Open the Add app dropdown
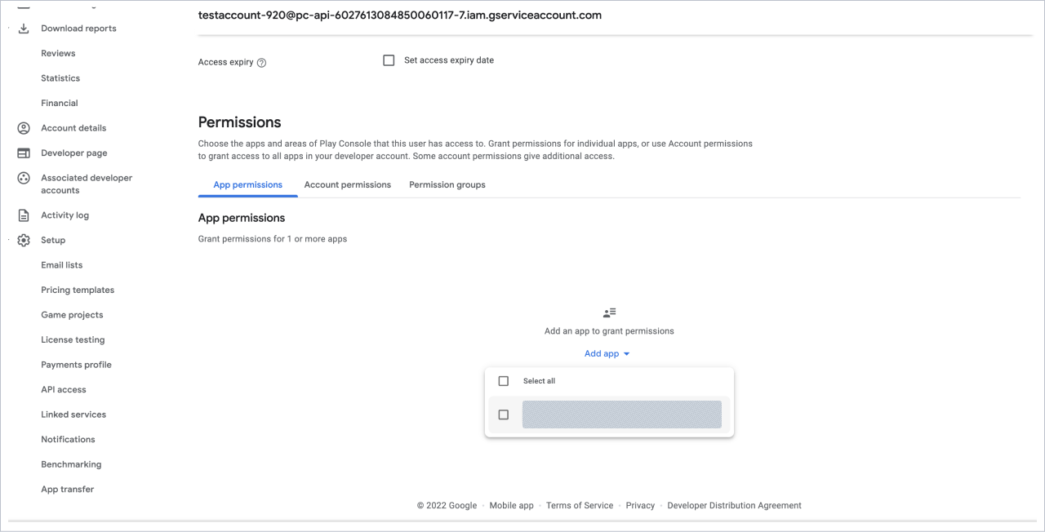This screenshot has width=1045, height=532. pos(607,354)
